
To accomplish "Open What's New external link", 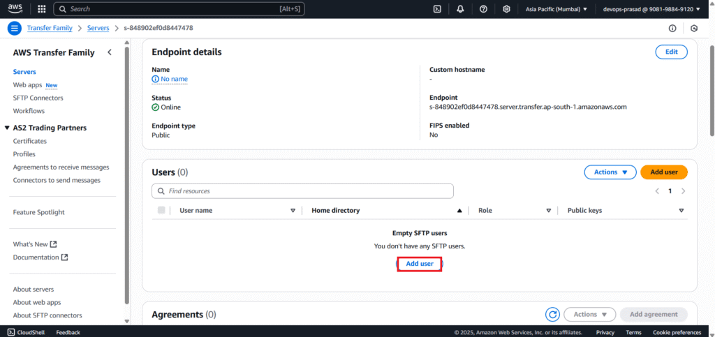I will click(x=35, y=244).
